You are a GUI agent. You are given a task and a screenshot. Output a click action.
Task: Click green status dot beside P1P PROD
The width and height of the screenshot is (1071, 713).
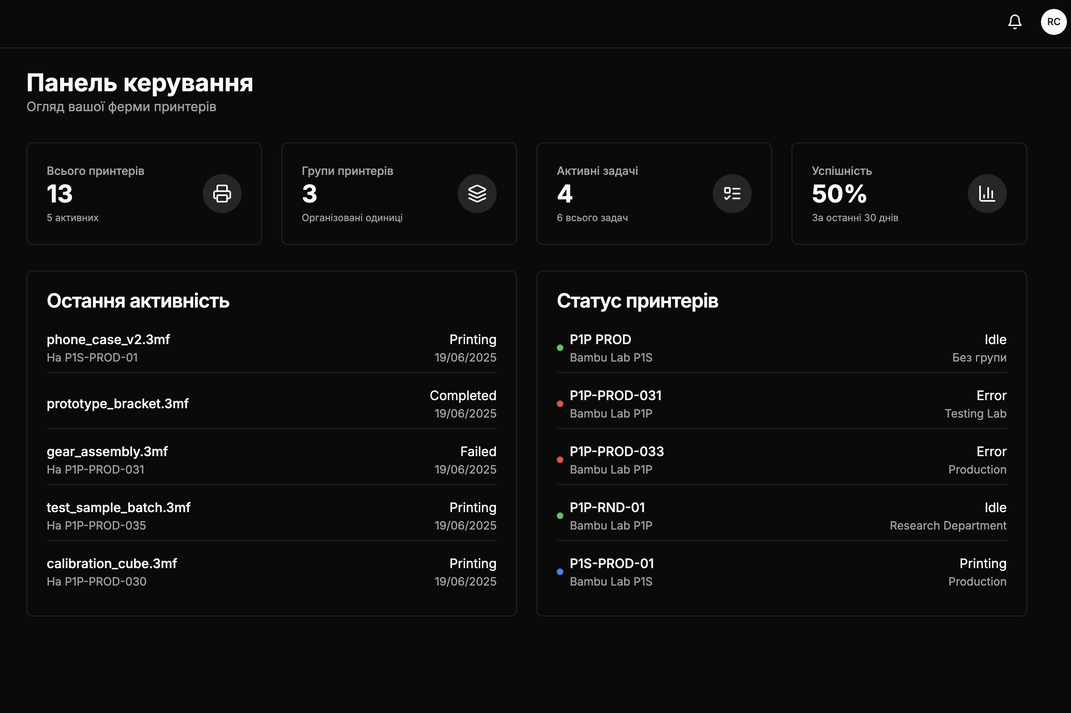pyautogui.click(x=560, y=348)
